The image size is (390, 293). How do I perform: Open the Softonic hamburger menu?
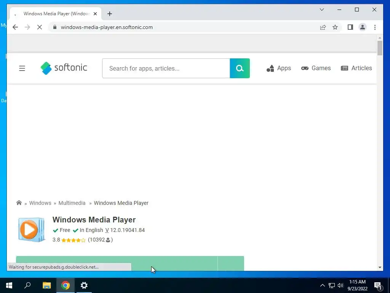[x=22, y=68]
